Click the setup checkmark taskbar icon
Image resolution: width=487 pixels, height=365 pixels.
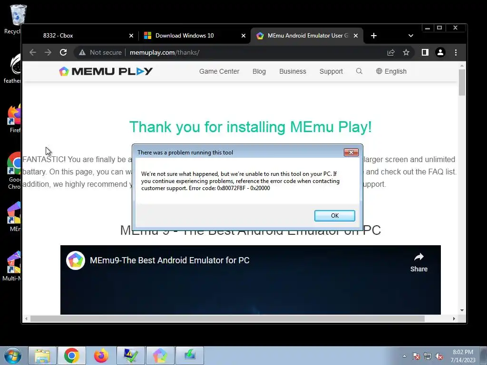131,355
